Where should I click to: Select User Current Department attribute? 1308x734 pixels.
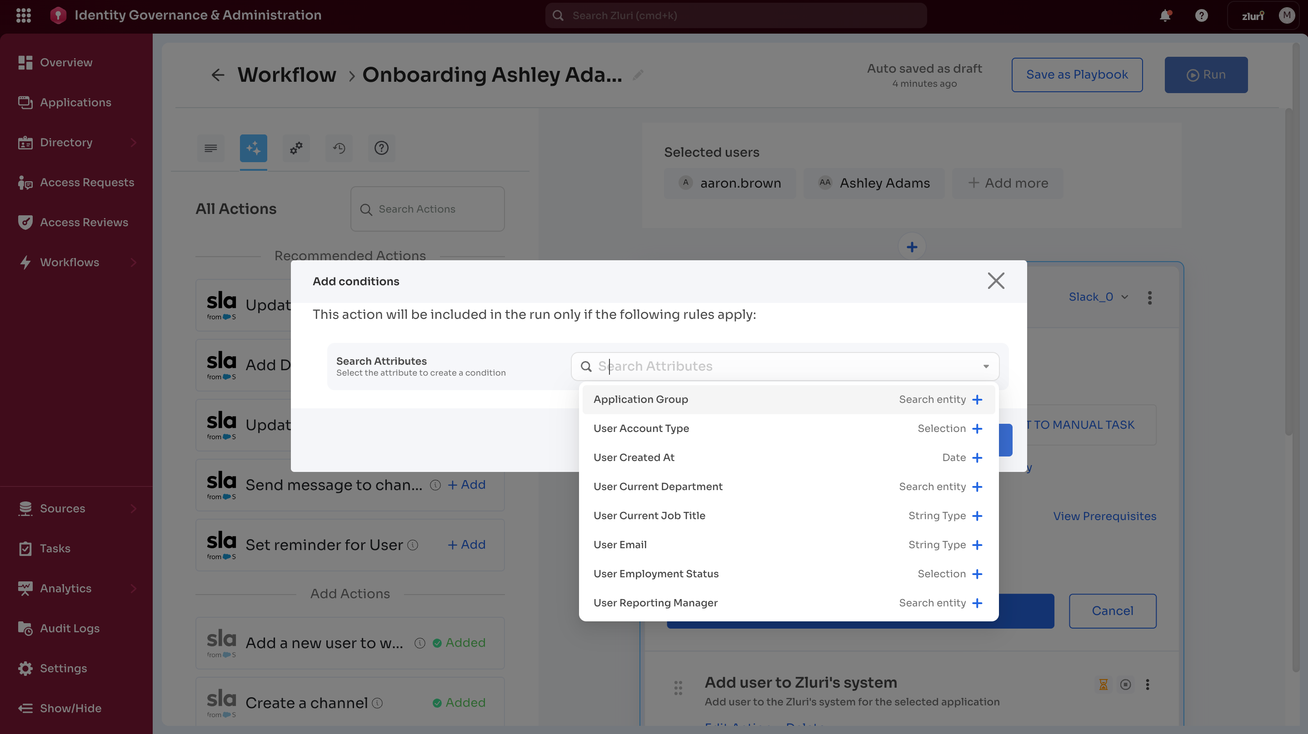[658, 486]
